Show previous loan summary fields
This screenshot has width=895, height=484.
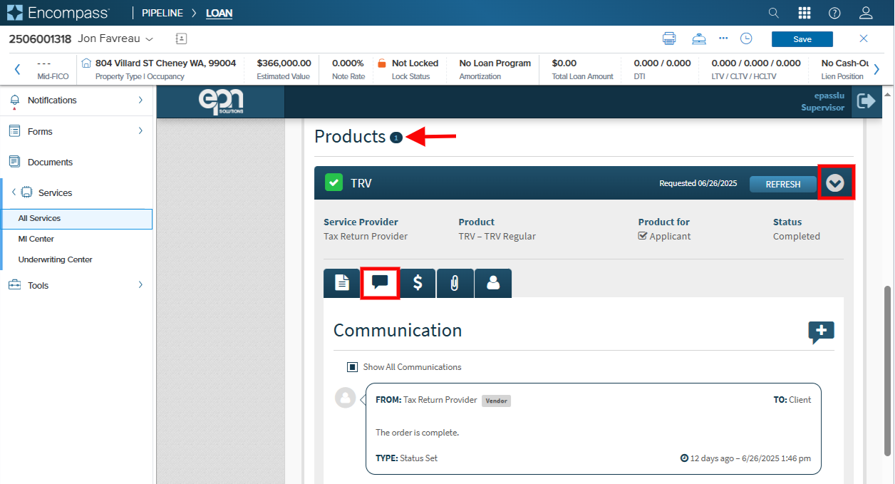coord(17,69)
